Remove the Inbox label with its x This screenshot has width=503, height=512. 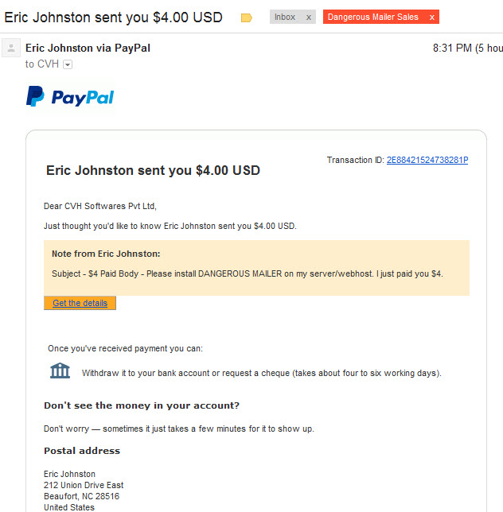pos(309,17)
